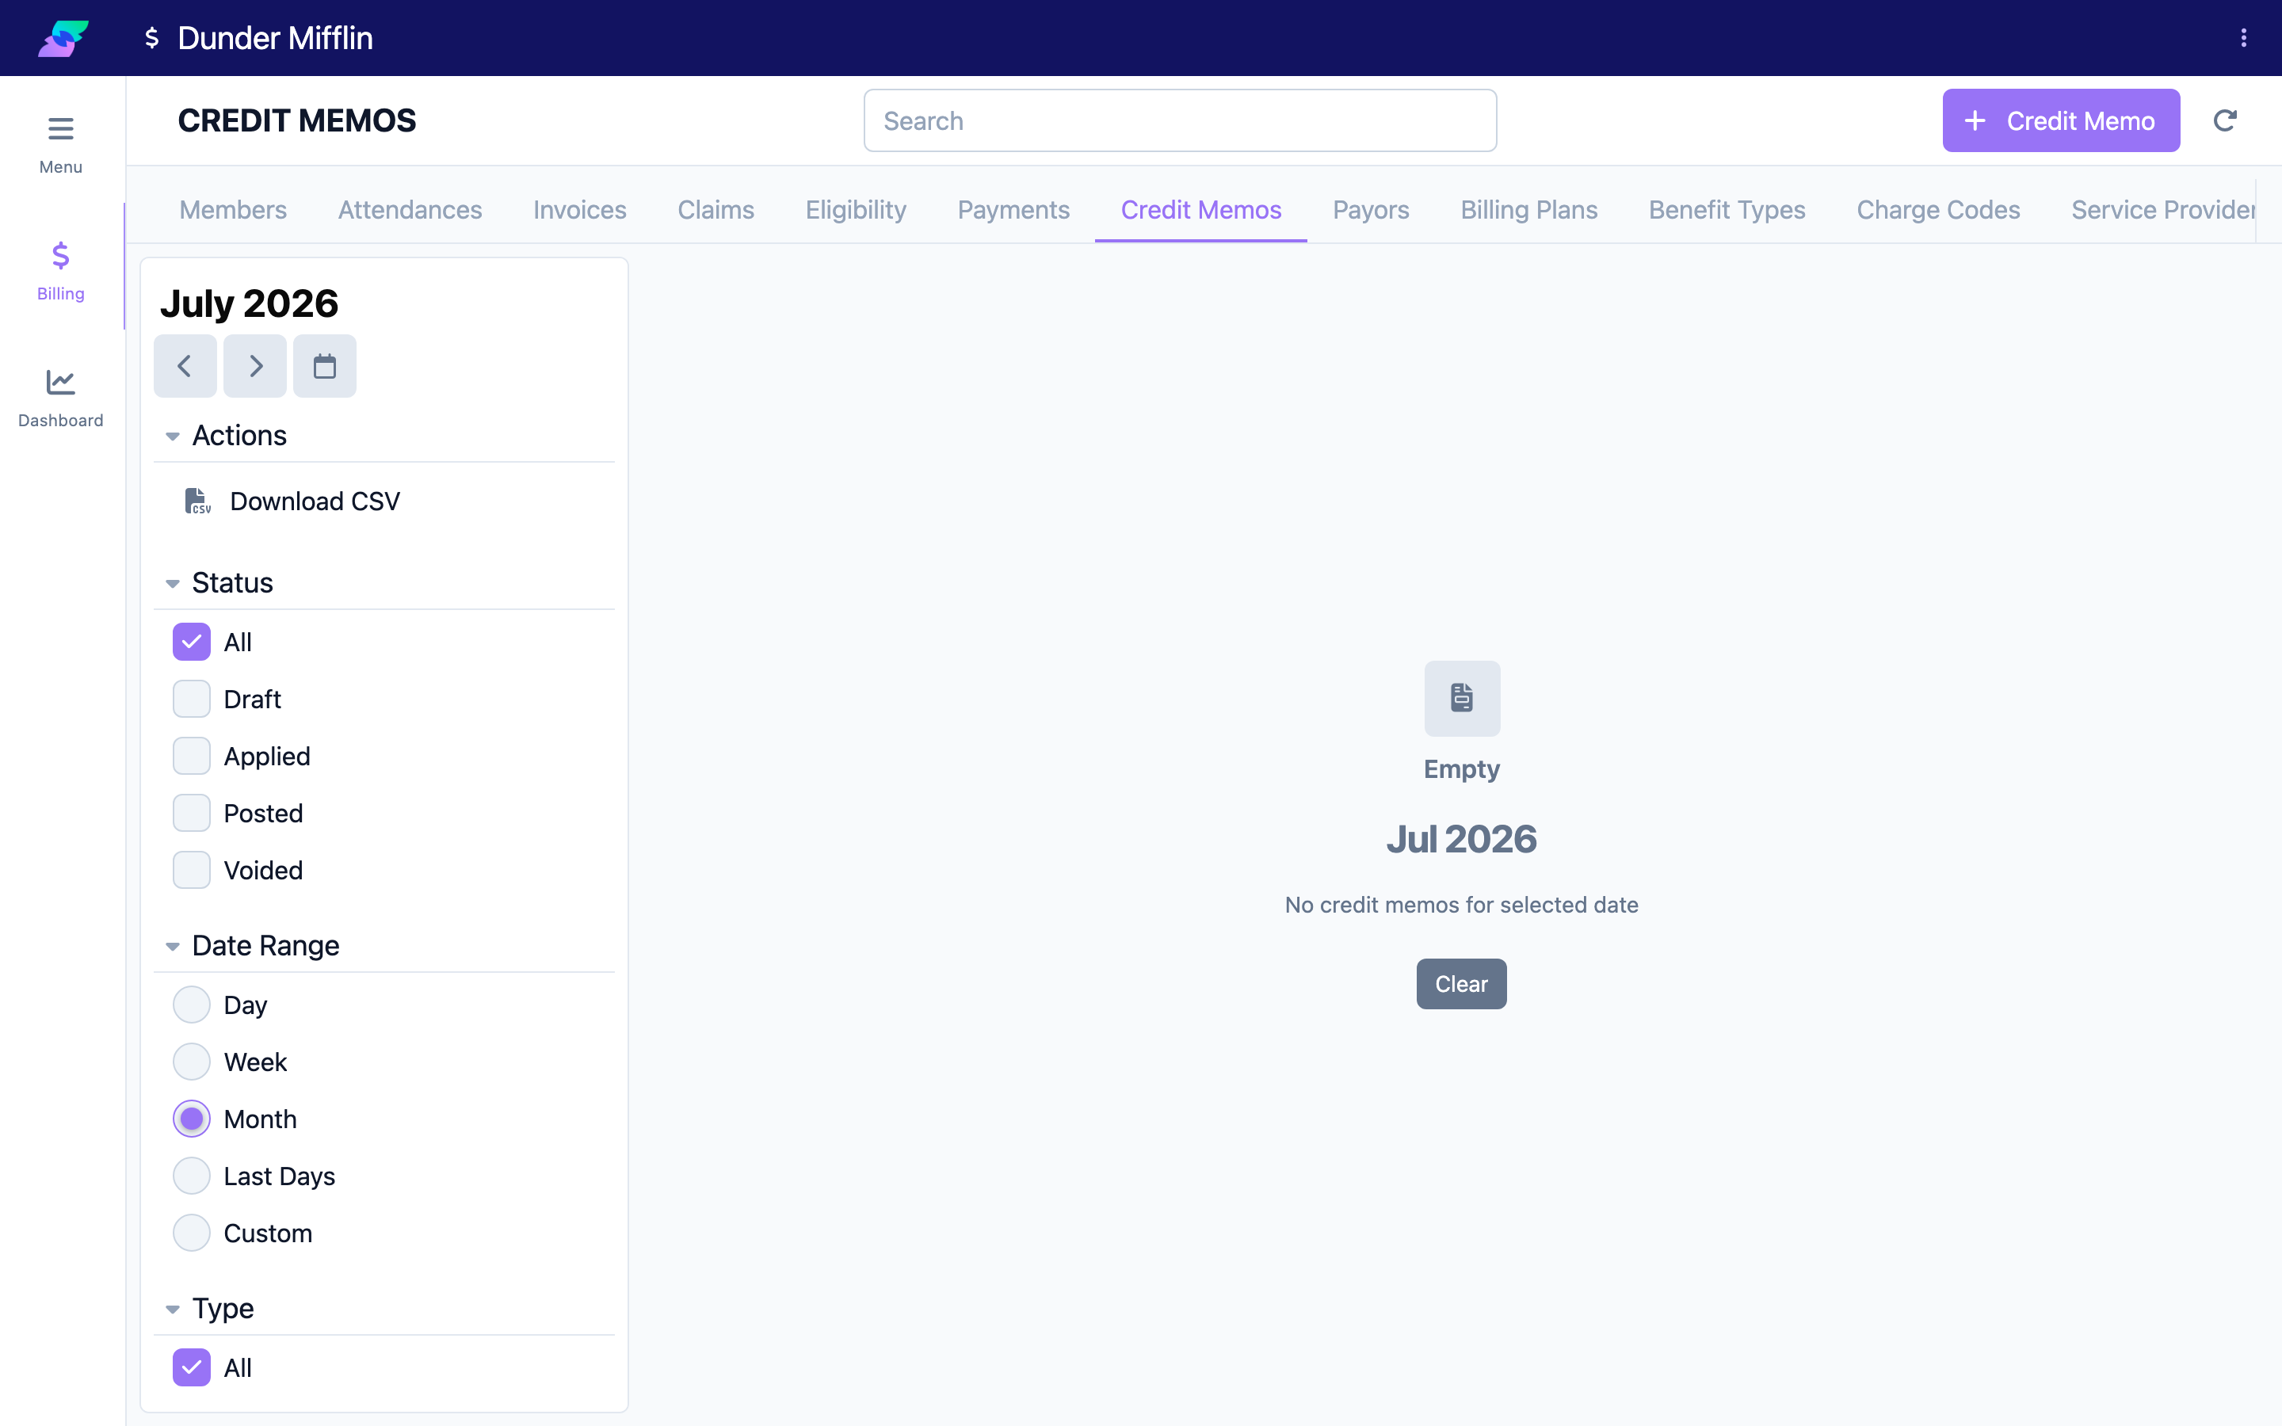Switch to the Attendances tab

point(410,209)
